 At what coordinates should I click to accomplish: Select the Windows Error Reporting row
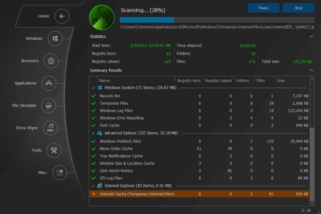tap(200, 118)
